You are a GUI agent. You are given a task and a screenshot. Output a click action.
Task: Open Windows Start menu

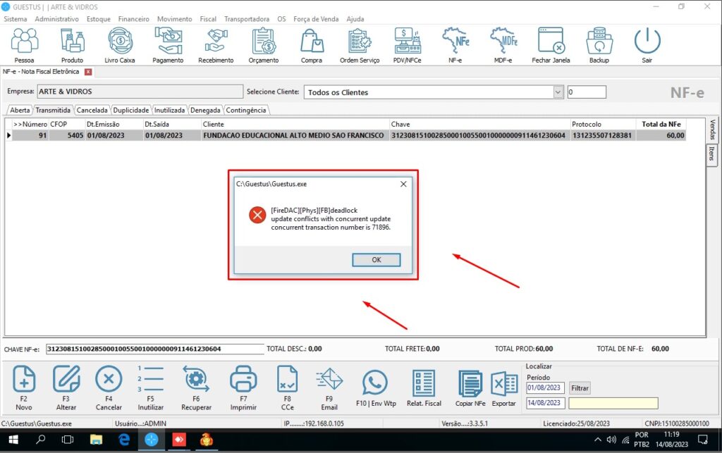coord(13,440)
